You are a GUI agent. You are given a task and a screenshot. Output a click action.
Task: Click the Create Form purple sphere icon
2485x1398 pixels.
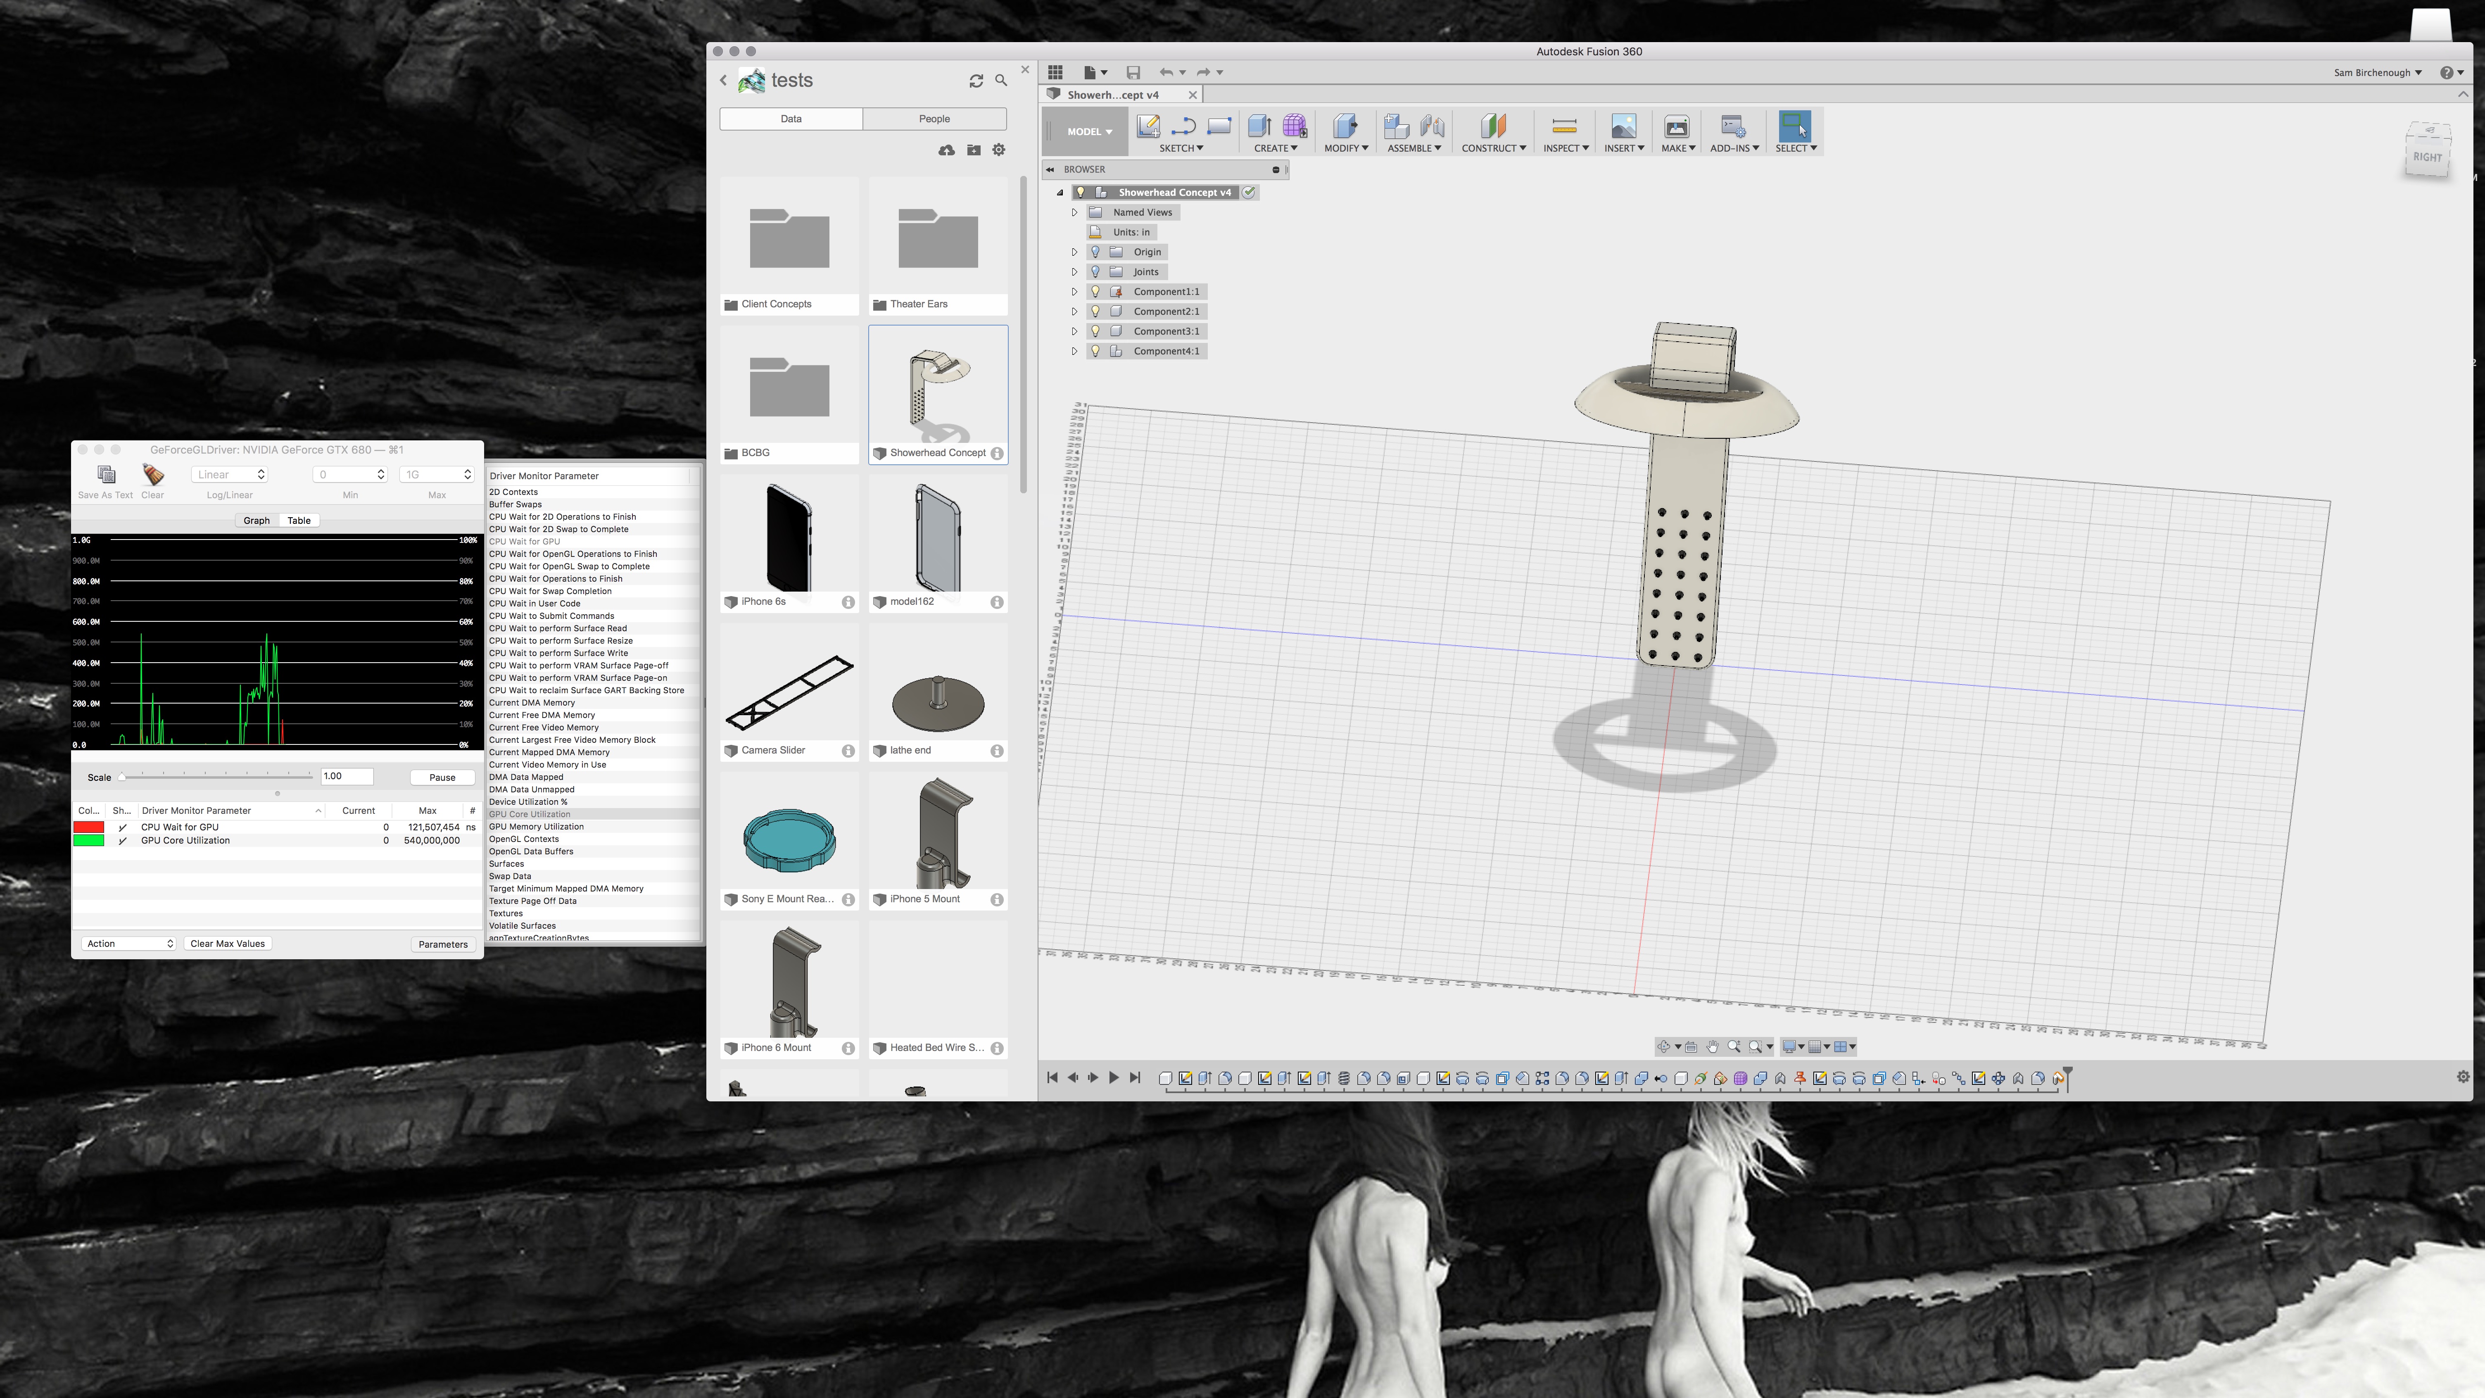coord(1295,126)
